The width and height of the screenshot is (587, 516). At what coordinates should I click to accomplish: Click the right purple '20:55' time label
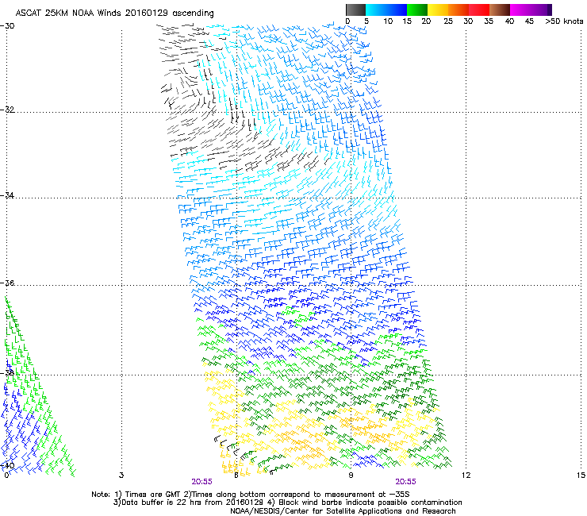pos(406,482)
